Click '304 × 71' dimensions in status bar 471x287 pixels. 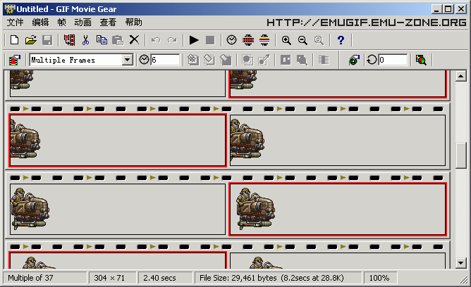point(109,278)
